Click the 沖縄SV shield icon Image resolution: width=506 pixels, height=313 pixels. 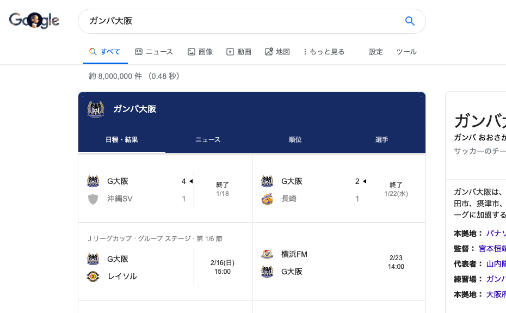[x=93, y=199]
